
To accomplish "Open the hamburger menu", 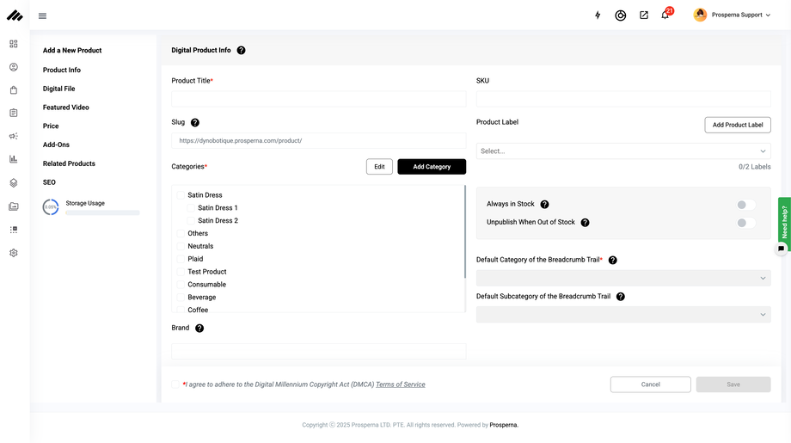I will (x=43, y=16).
